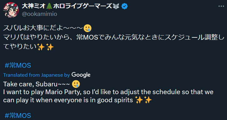Click the sparkles emoji after 'good spirits'
227x120 pixels.
[x=143, y=100]
